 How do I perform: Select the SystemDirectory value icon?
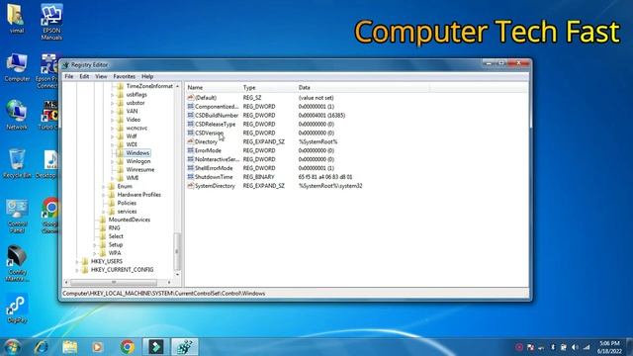point(191,186)
